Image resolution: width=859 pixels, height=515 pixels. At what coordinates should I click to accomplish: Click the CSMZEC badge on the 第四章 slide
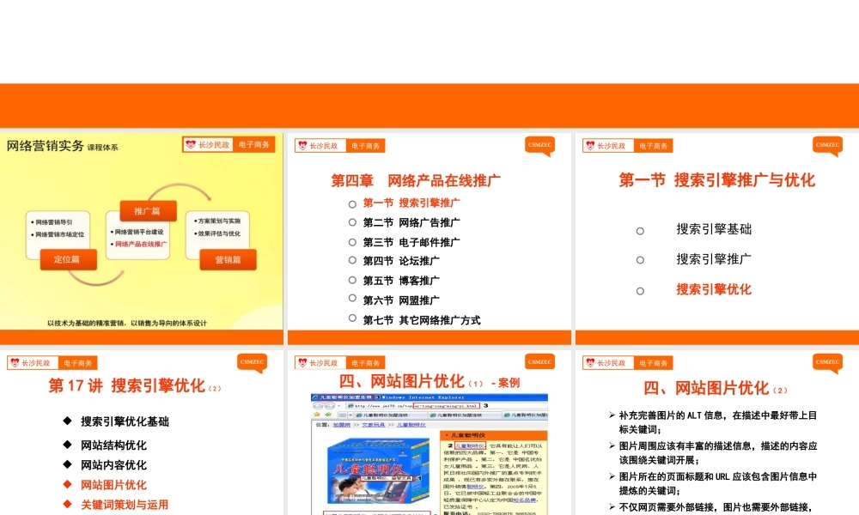pos(539,145)
